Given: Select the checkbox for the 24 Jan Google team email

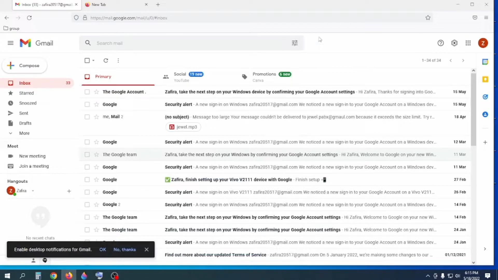Looking at the screenshot, I should click(x=87, y=230).
